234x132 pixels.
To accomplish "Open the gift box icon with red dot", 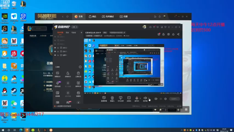I will pyautogui.click(x=159, y=34).
